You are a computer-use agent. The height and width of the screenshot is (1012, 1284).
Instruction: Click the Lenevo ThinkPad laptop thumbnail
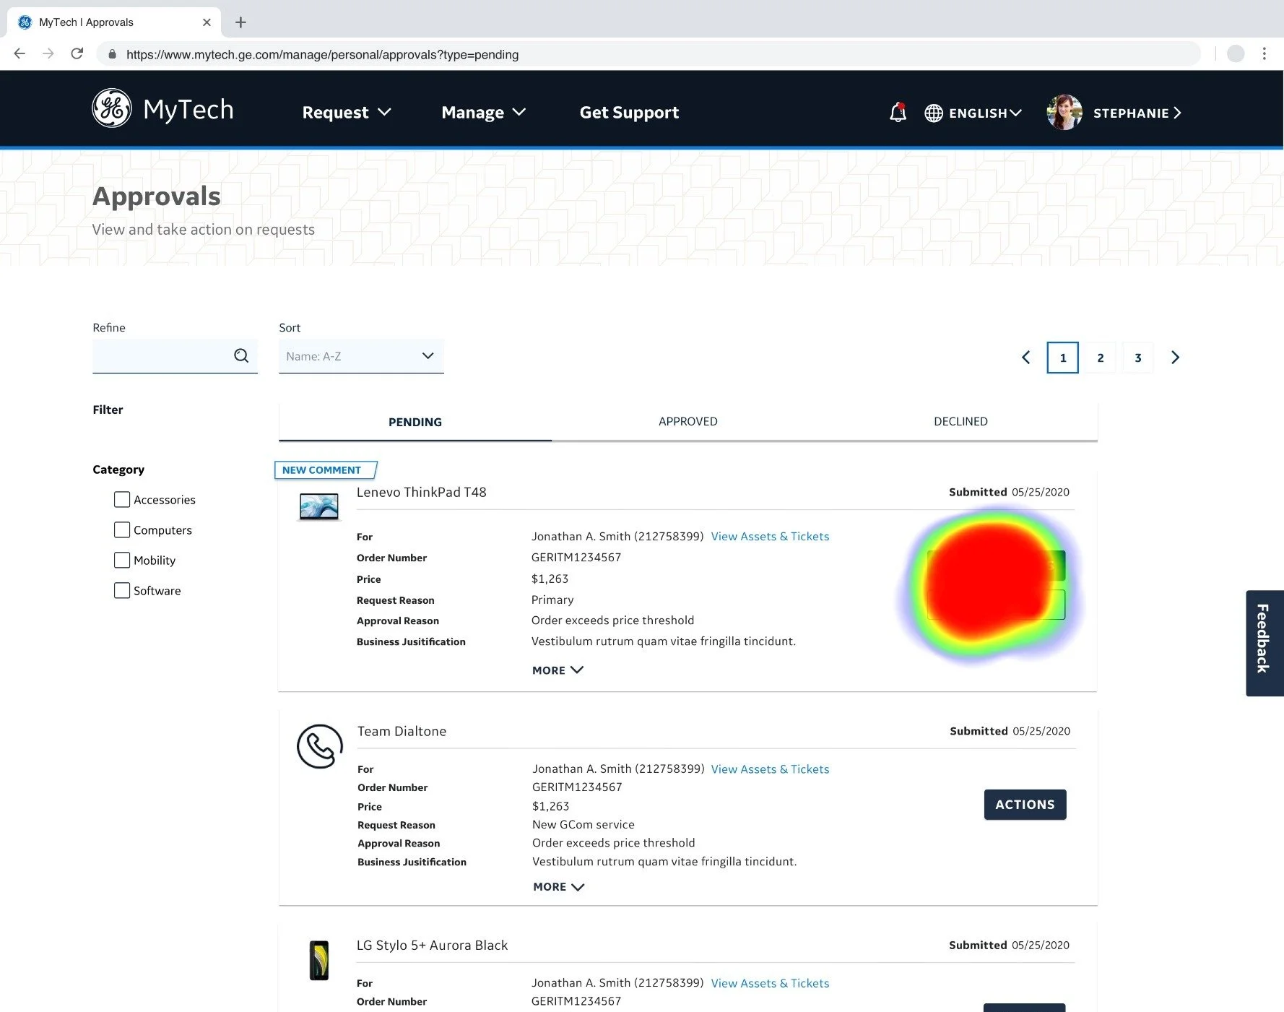click(318, 506)
